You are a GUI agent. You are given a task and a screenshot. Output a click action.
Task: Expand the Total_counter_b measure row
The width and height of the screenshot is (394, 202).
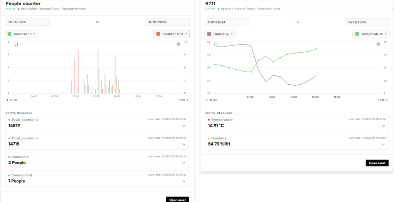tap(184, 144)
